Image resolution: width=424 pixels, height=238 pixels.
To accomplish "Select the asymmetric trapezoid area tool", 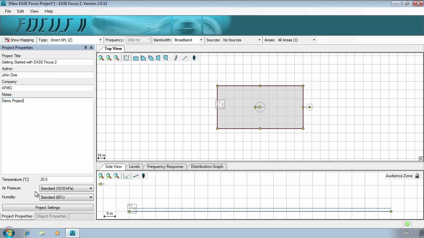I will pyautogui.click(x=166, y=58).
